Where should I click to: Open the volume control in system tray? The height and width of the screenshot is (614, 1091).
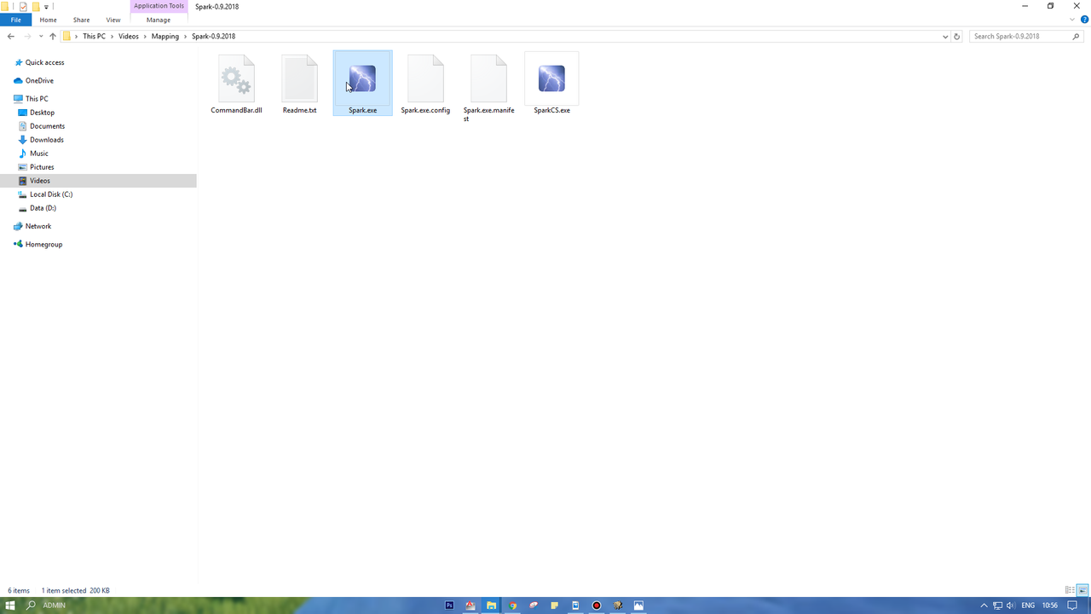(1010, 605)
